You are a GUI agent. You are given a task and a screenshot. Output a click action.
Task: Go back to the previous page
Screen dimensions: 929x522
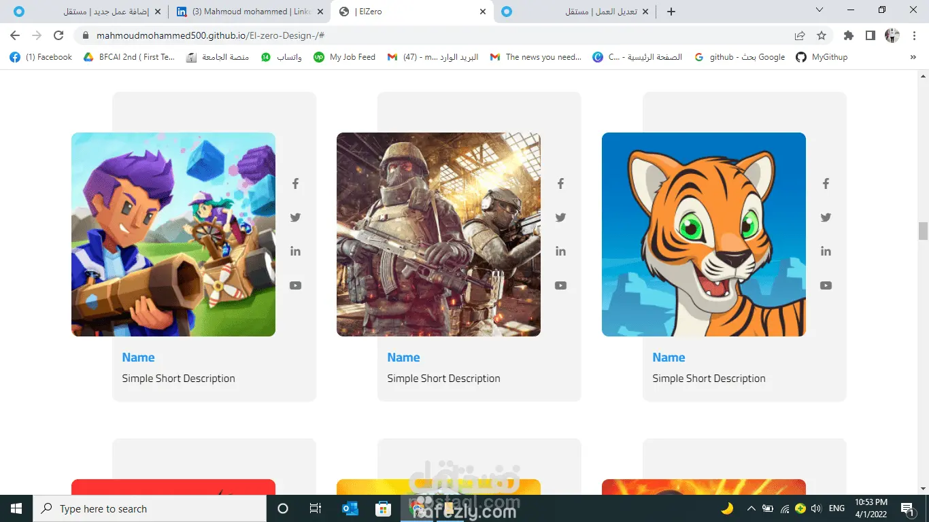pyautogui.click(x=15, y=35)
